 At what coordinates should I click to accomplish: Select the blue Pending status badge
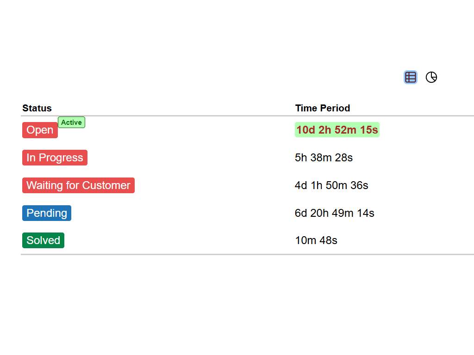tap(47, 213)
